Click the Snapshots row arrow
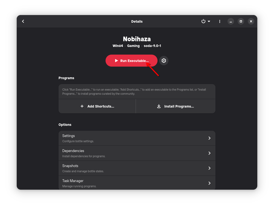274x208 pixels. point(209,168)
